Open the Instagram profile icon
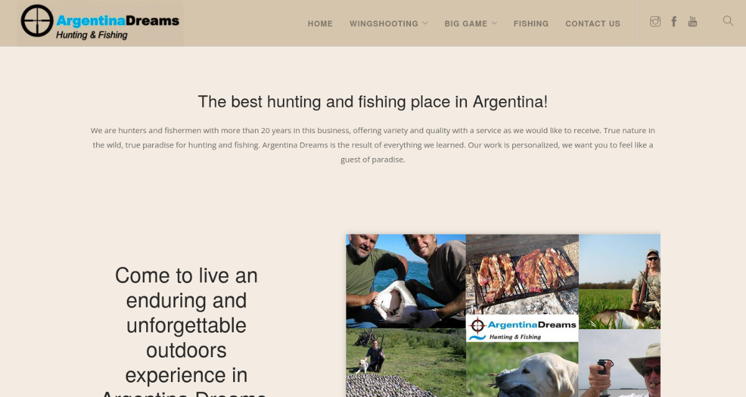 click(655, 22)
